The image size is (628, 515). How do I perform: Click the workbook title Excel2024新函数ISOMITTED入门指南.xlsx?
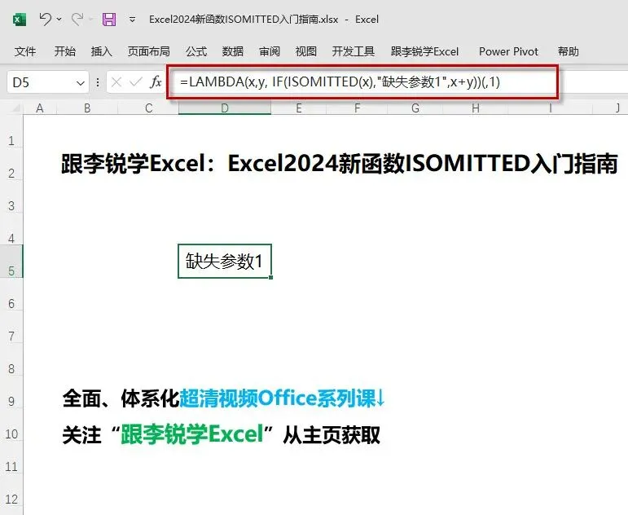tap(244, 20)
